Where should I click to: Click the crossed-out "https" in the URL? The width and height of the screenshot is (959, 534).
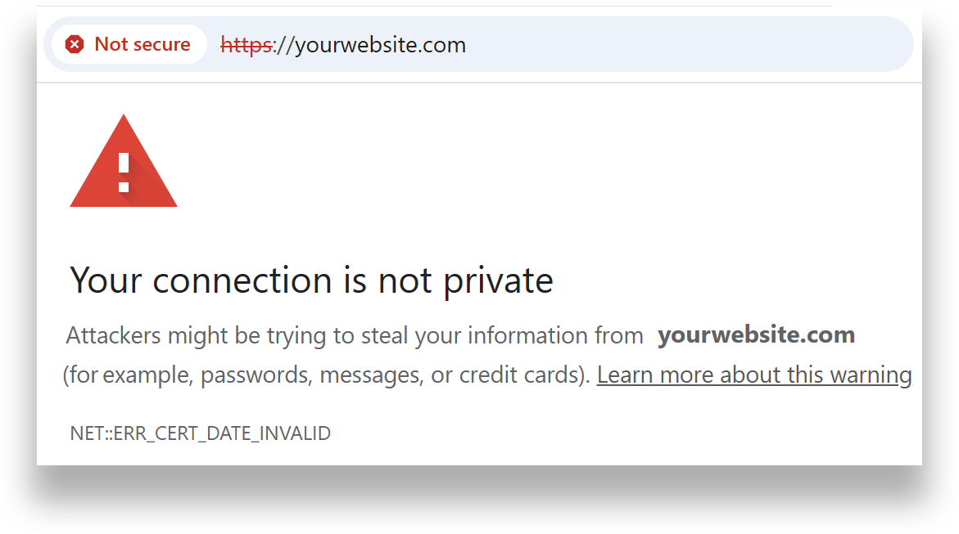pyautogui.click(x=246, y=44)
